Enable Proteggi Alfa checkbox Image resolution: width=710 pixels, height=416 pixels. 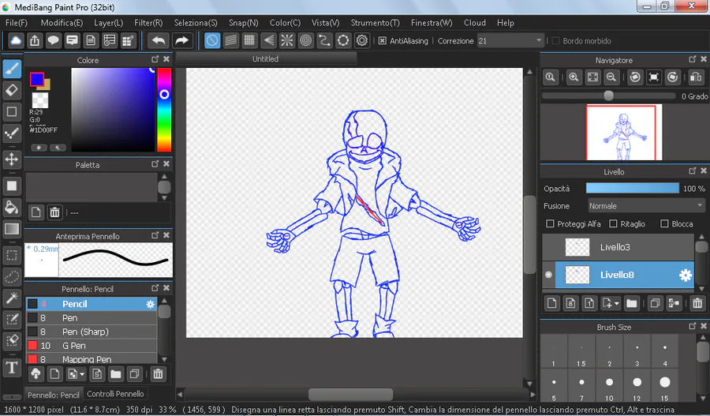tap(550, 224)
